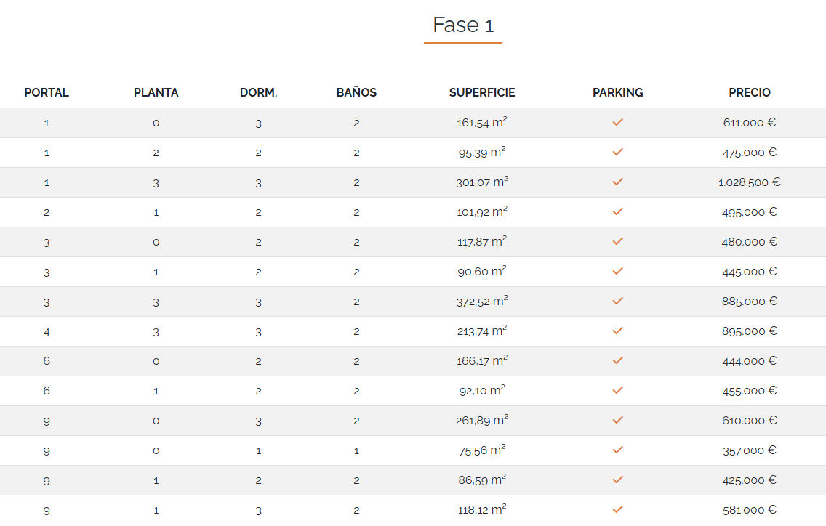Click parking checkmark for the 213,74 m² unit
The image size is (826, 526).
(x=617, y=331)
